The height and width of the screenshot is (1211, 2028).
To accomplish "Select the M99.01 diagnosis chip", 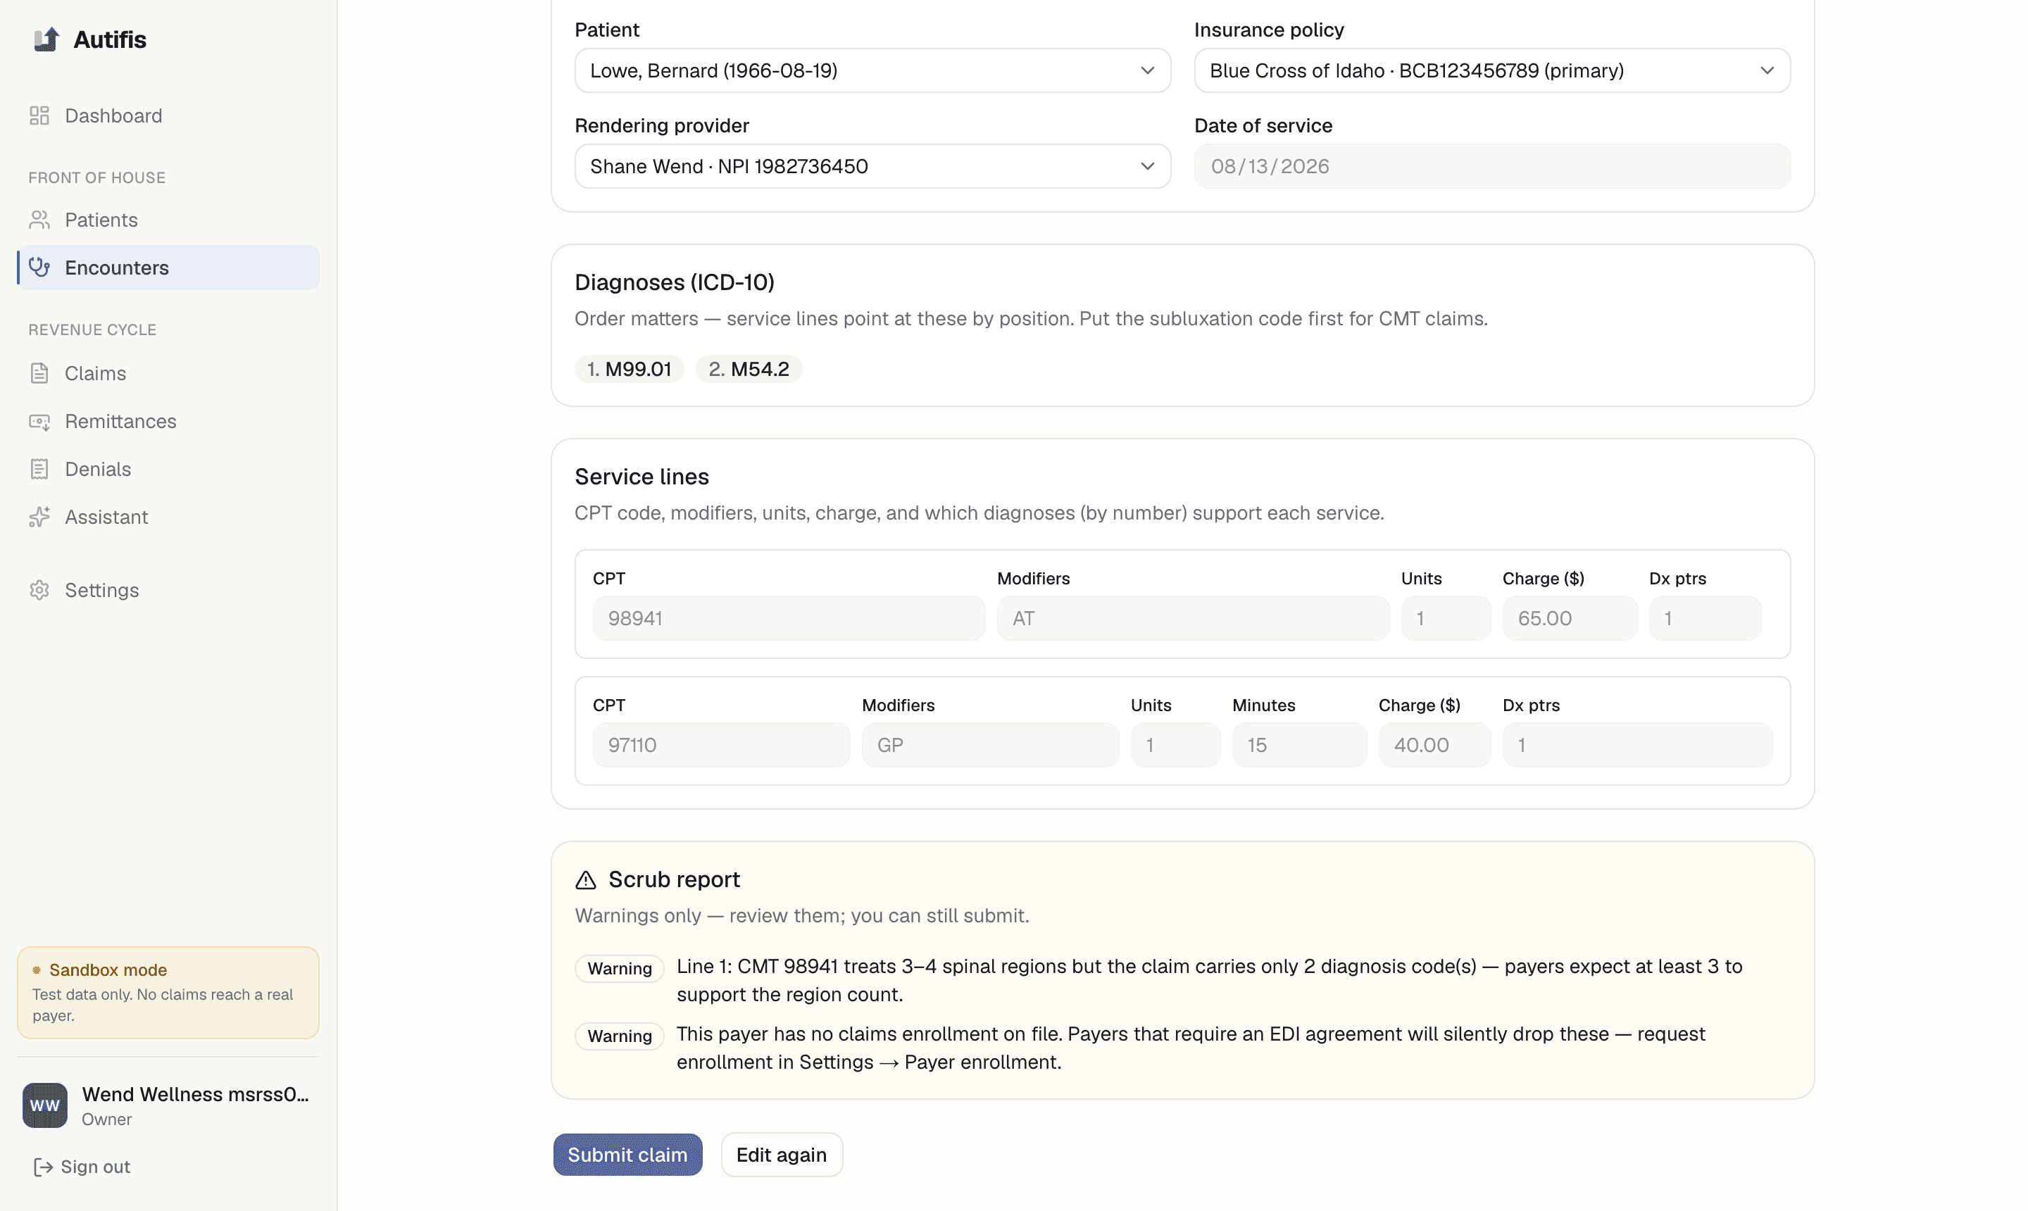I will pos(630,369).
